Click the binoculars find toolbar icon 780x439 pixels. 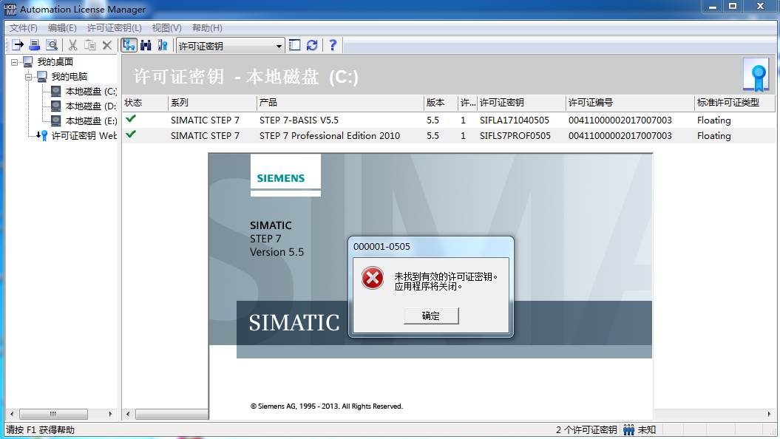click(x=146, y=45)
